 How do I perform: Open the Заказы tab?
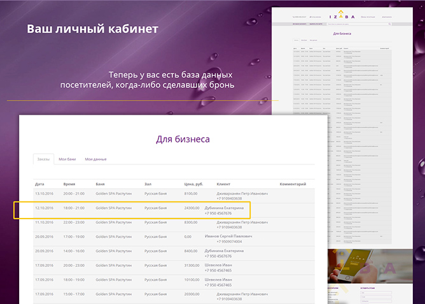[43, 159]
